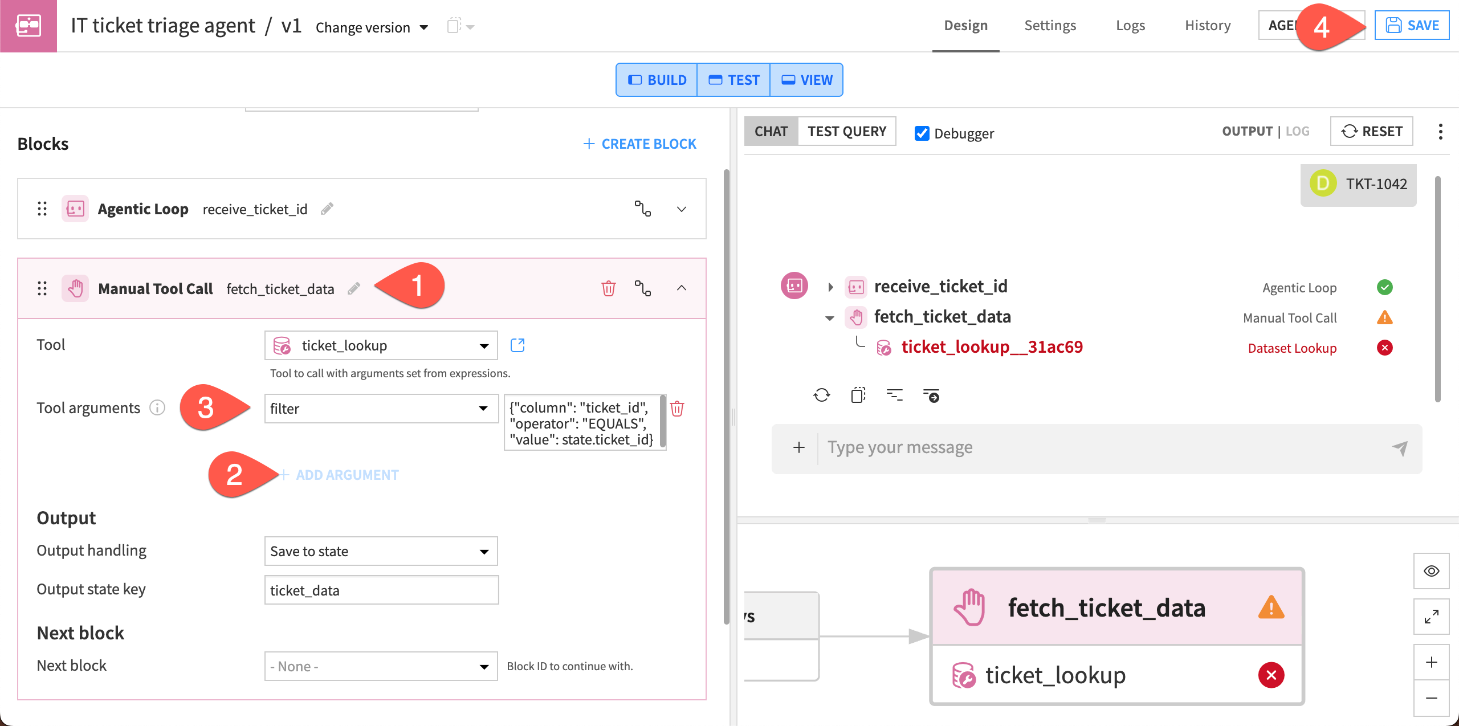Click the refresh icon below the trace

(x=822, y=395)
